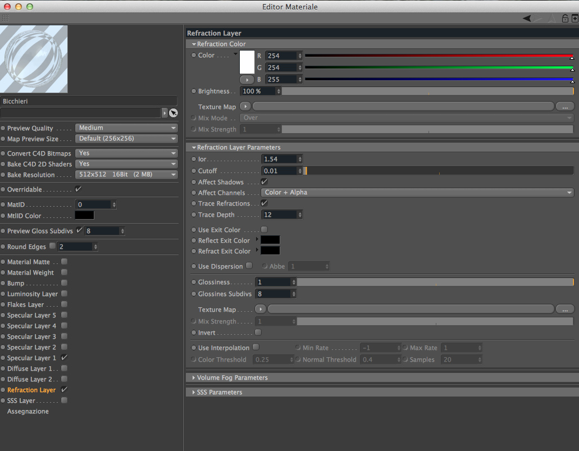Click the lock icon in top bar
This screenshot has width=579, height=451.
click(565, 18)
